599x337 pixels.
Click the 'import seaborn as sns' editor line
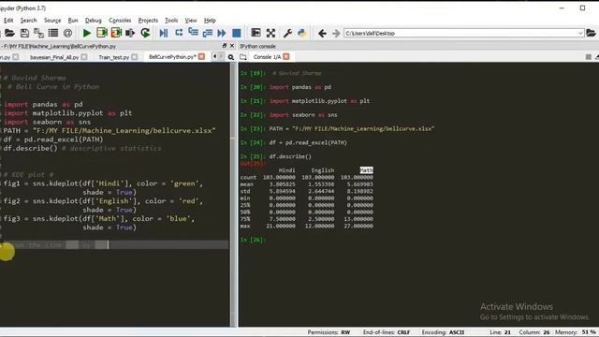(47, 122)
